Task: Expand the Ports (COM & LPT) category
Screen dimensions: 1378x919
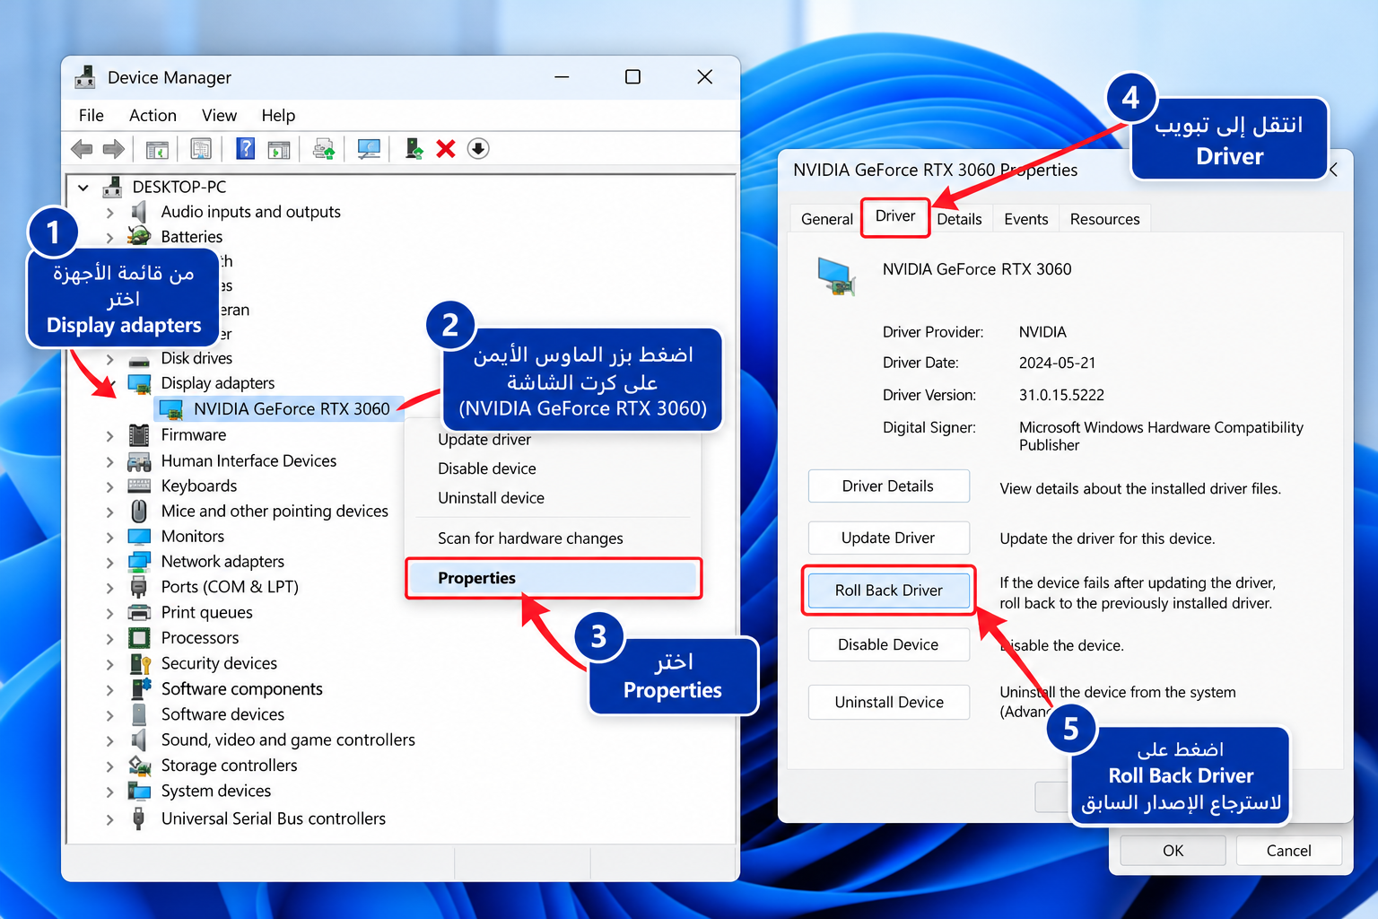Action: click(109, 589)
